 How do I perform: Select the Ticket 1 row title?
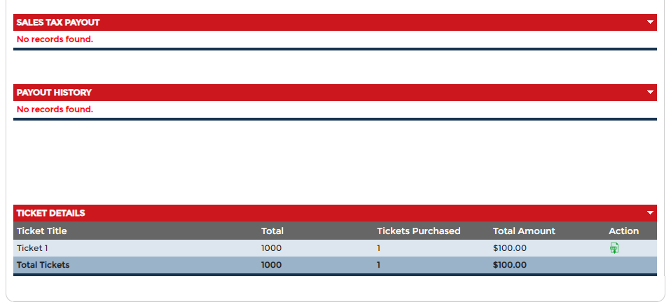tap(32, 247)
